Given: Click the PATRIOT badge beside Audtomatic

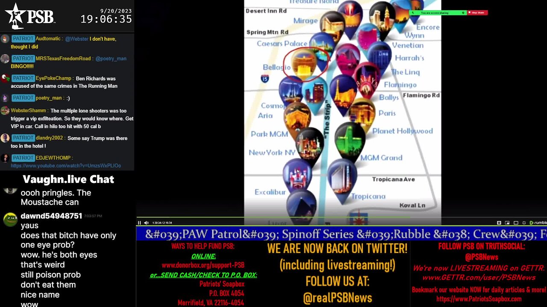Looking at the screenshot, I should (x=23, y=39).
